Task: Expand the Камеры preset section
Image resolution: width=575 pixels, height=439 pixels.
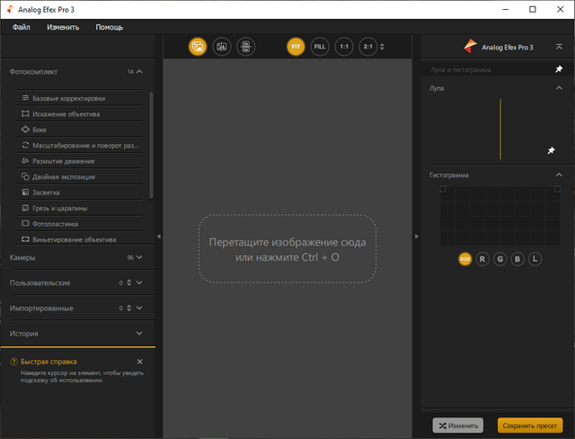Action: coord(139,257)
